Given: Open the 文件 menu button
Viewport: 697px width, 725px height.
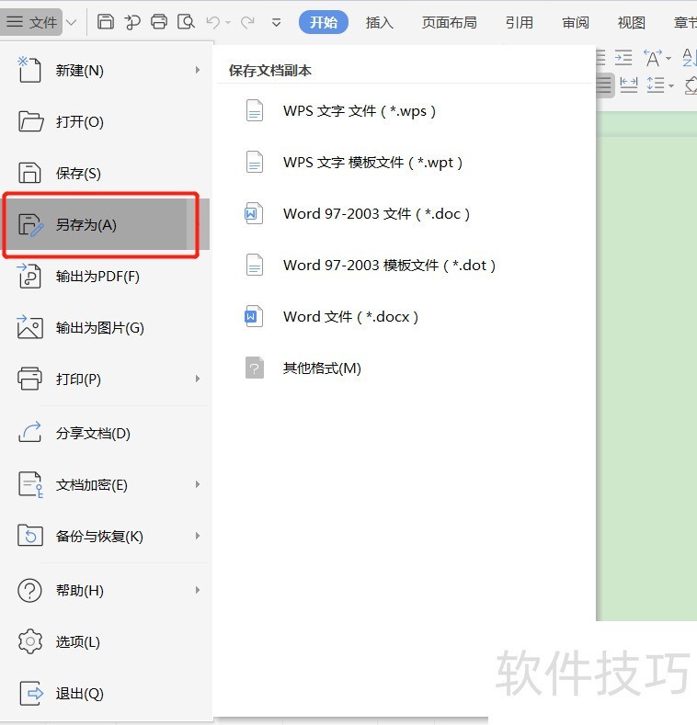Looking at the screenshot, I should (x=31, y=22).
